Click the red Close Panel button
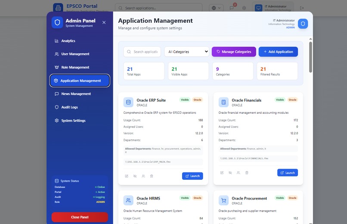347x224 pixels. 80,217
